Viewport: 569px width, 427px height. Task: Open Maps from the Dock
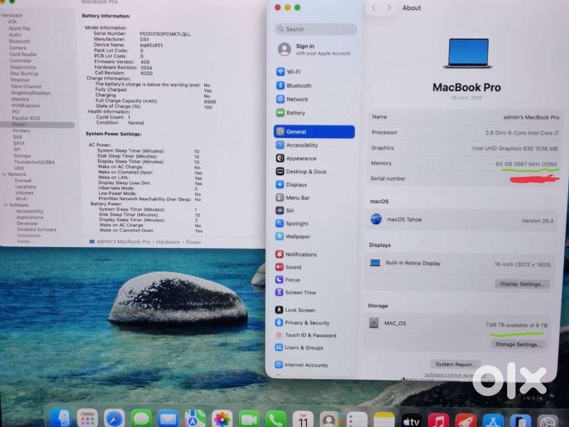point(195,418)
